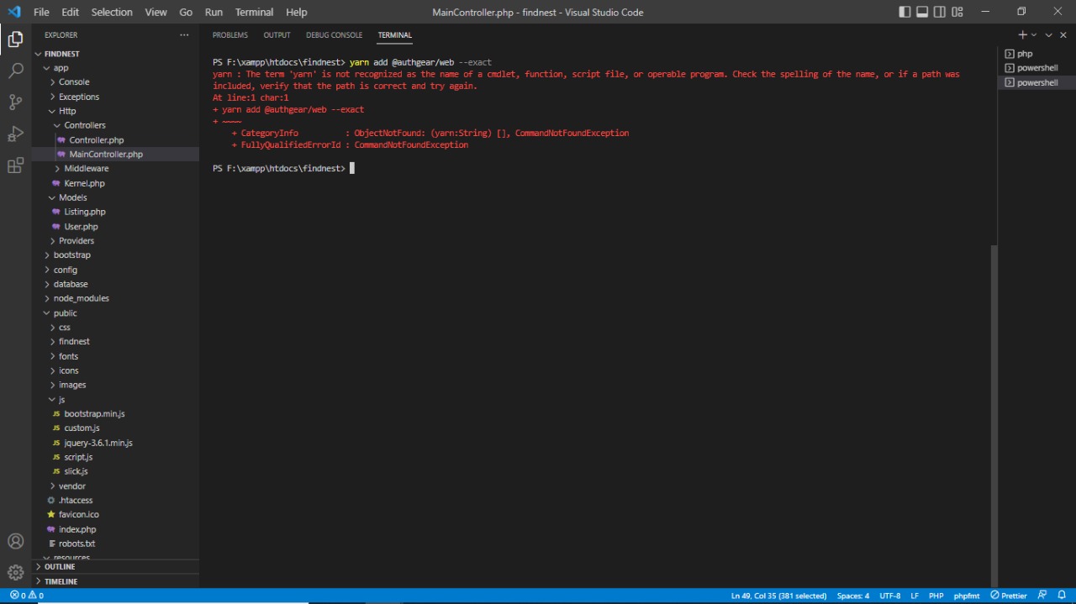The height and width of the screenshot is (604, 1076).
Task: Open the Extensions view icon
Action: point(15,165)
